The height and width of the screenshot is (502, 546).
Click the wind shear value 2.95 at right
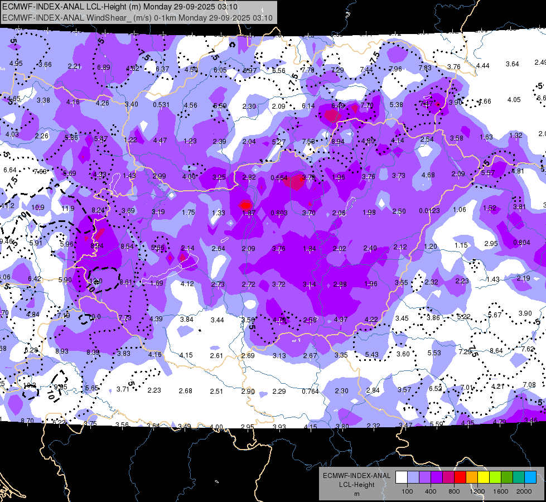tap(491, 244)
